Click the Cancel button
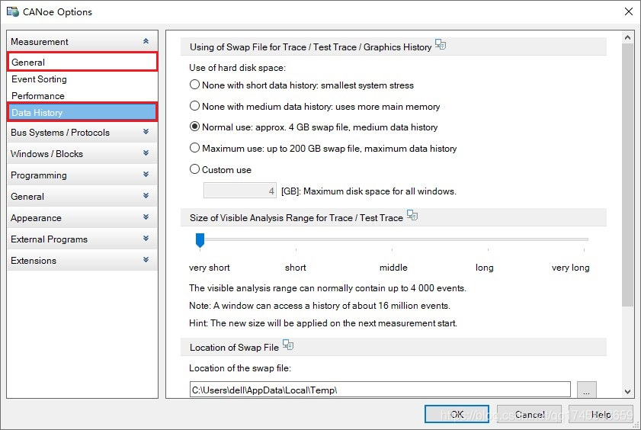The width and height of the screenshot is (641, 430). point(530,415)
